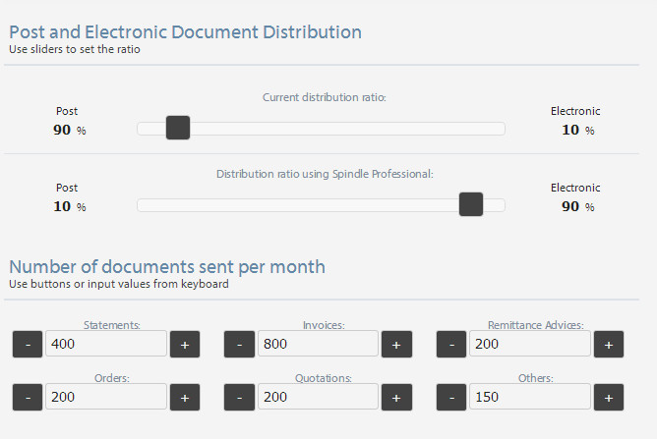This screenshot has width=657, height=439.
Task: Select the Invoices value field
Action: click(x=318, y=344)
